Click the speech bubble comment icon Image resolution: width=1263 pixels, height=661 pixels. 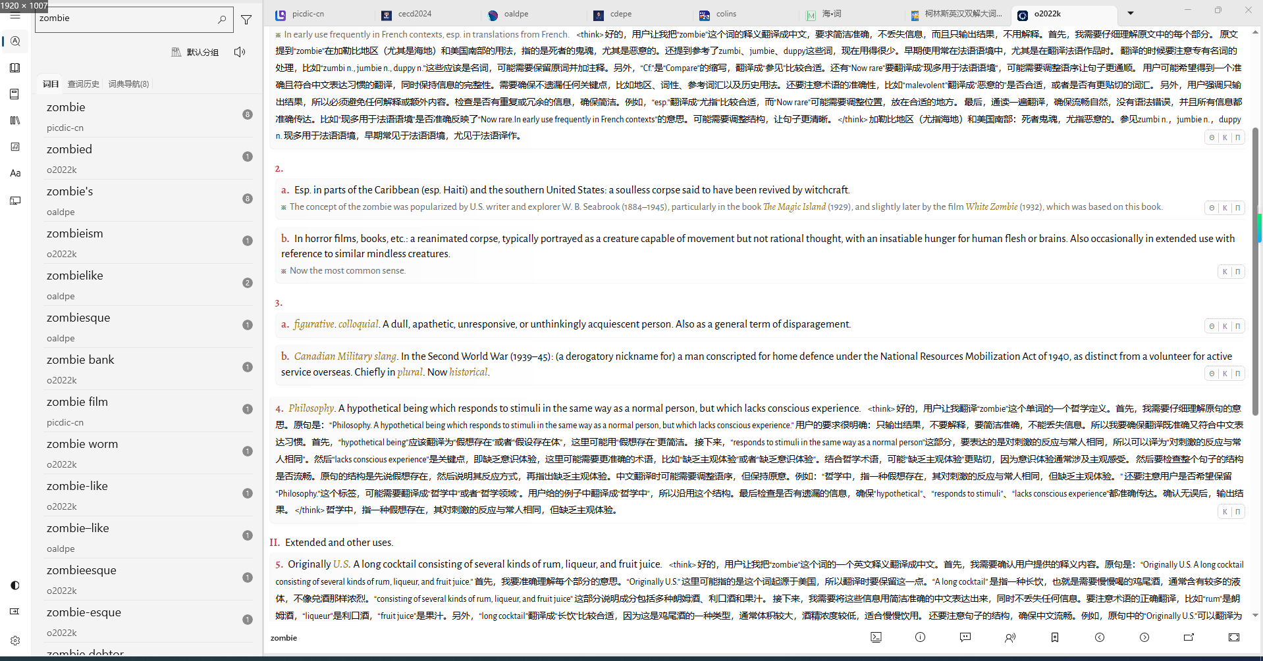965,637
